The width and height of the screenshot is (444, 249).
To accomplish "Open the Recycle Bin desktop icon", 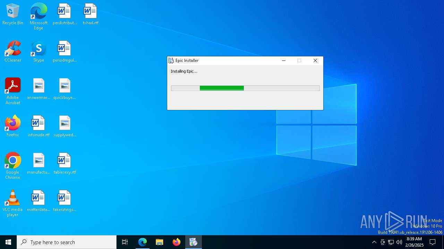I will click(13, 15).
